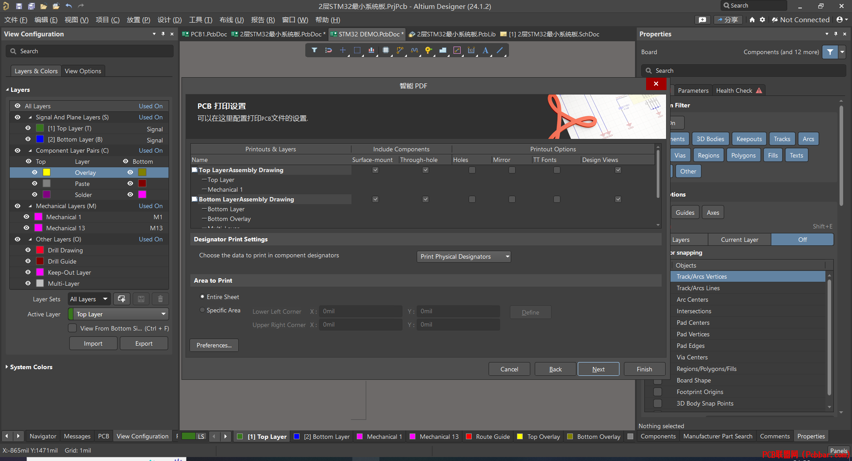852x461 pixels.
Task: Choose the dashed rectangle selection tool
Action: click(x=357, y=50)
